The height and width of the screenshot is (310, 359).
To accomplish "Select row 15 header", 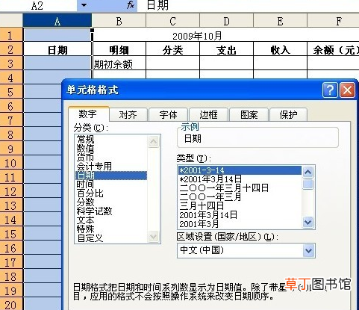I will pyautogui.click(x=11, y=234).
